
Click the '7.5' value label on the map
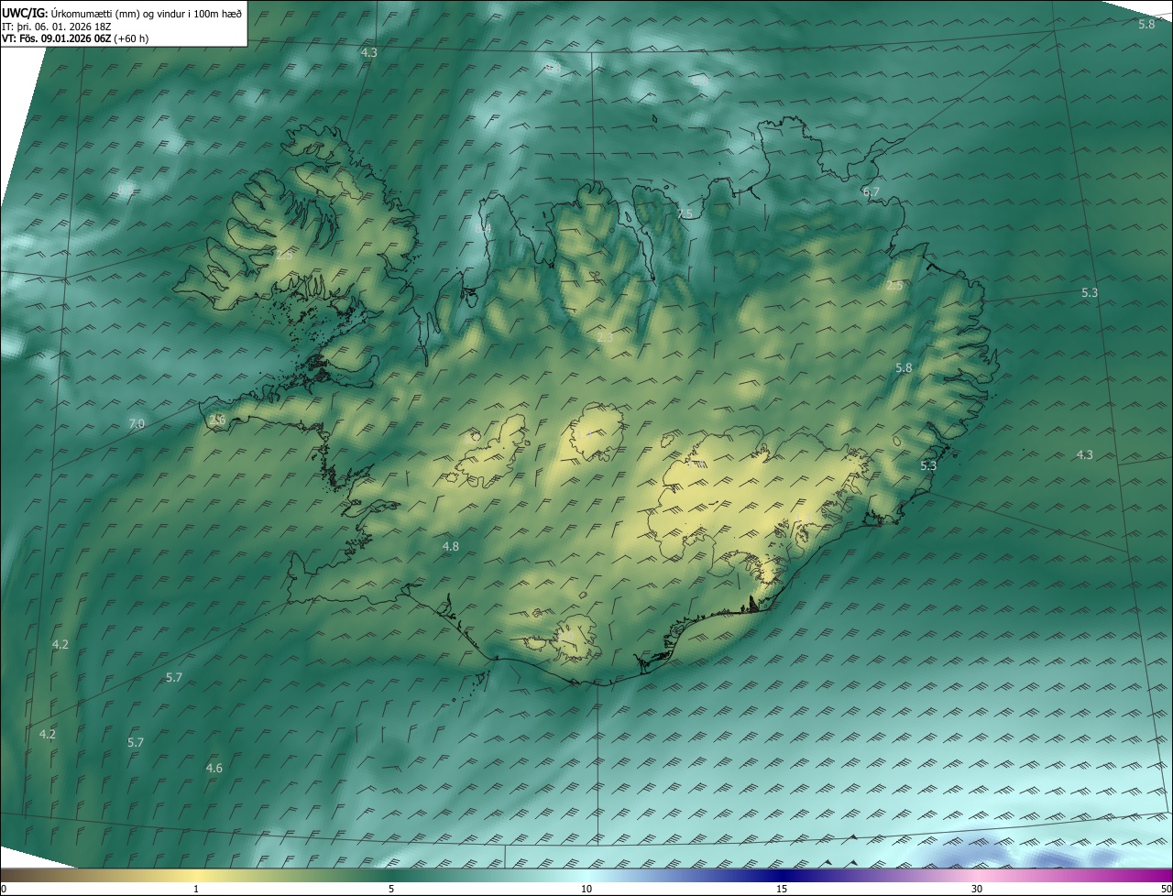pos(685,213)
